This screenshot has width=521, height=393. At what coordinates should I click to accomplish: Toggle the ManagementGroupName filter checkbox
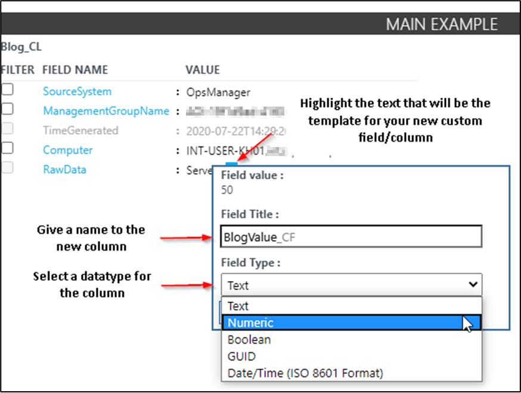8,108
